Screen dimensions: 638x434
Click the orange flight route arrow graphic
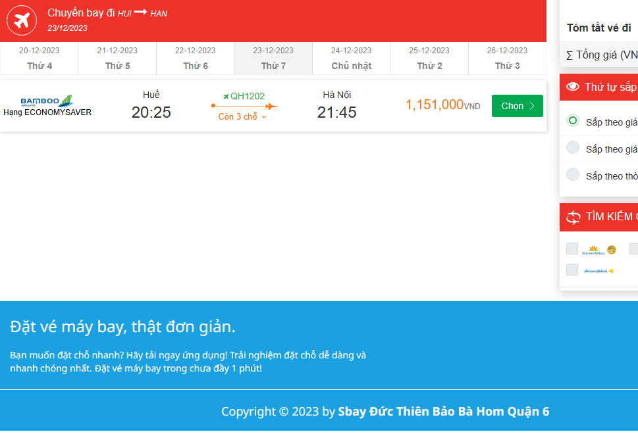(x=244, y=106)
